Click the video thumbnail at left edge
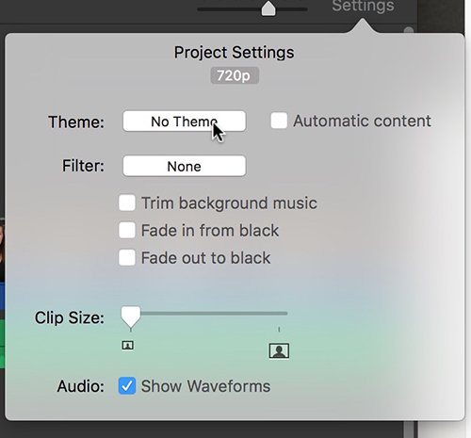471x438 pixels. (x=2, y=250)
